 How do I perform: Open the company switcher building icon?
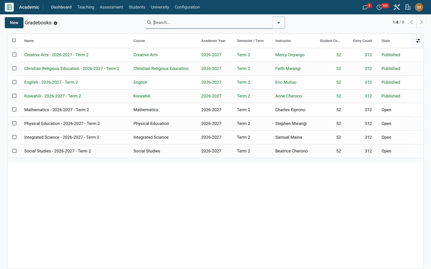408,7
